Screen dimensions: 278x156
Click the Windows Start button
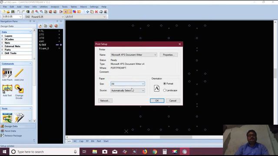coord(4,152)
